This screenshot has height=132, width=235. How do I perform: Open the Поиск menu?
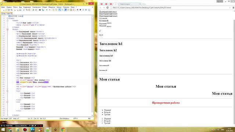point(15,7)
